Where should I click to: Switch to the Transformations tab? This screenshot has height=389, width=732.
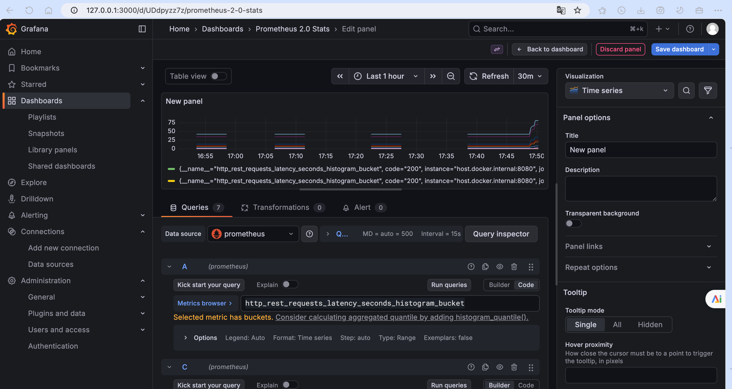[281, 208]
